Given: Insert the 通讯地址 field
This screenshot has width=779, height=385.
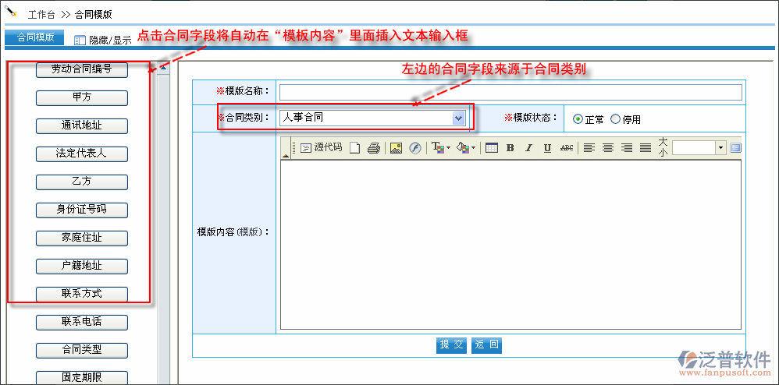Looking at the screenshot, I should point(82,126).
